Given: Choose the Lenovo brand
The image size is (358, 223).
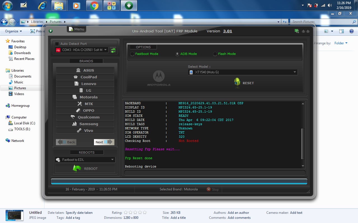Looking at the screenshot, I should (85, 84).
